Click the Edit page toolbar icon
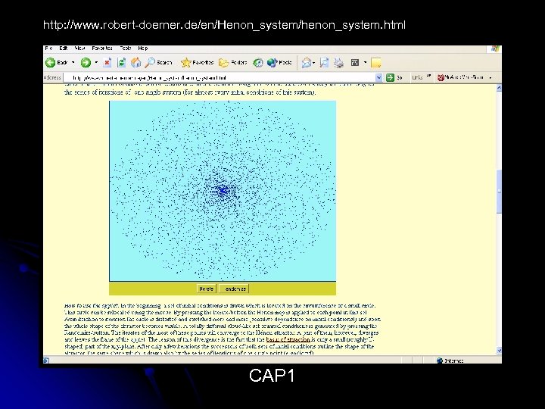This screenshot has width=545, height=409. [324, 63]
